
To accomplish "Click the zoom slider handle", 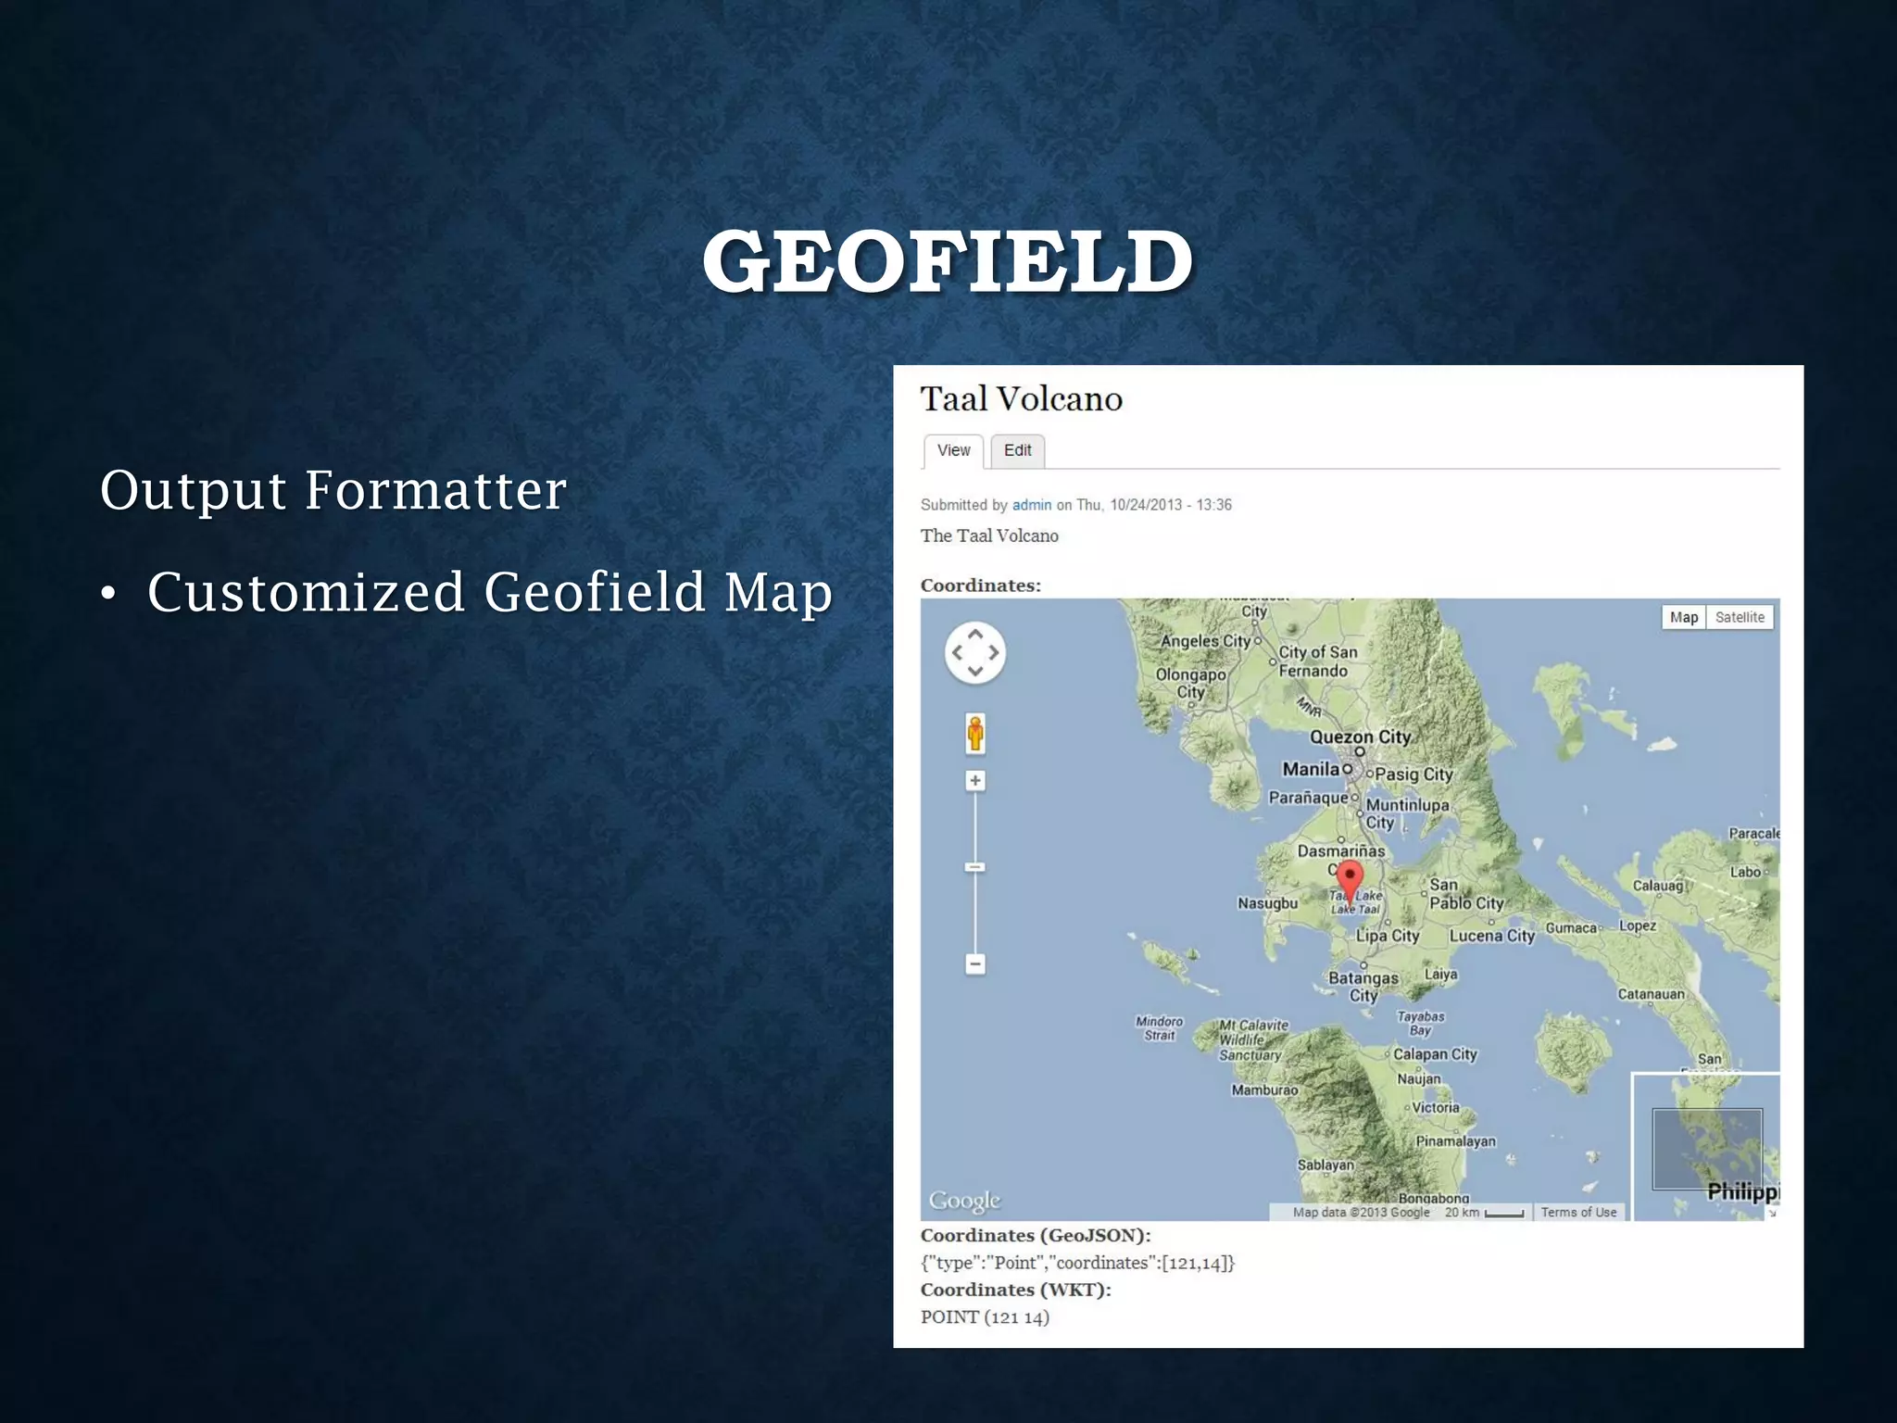I will (x=975, y=868).
